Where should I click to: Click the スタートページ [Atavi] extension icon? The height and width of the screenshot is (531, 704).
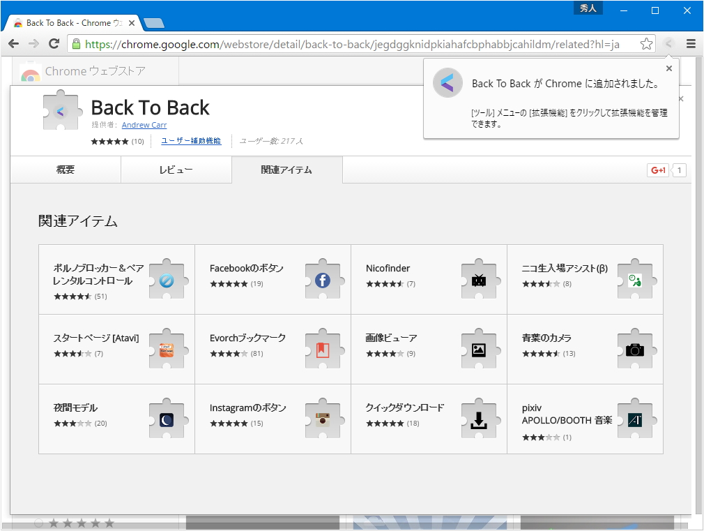point(167,350)
